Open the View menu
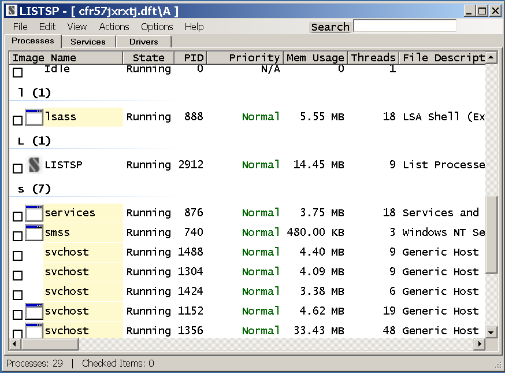505x373 pixels. tap(77, 27)
